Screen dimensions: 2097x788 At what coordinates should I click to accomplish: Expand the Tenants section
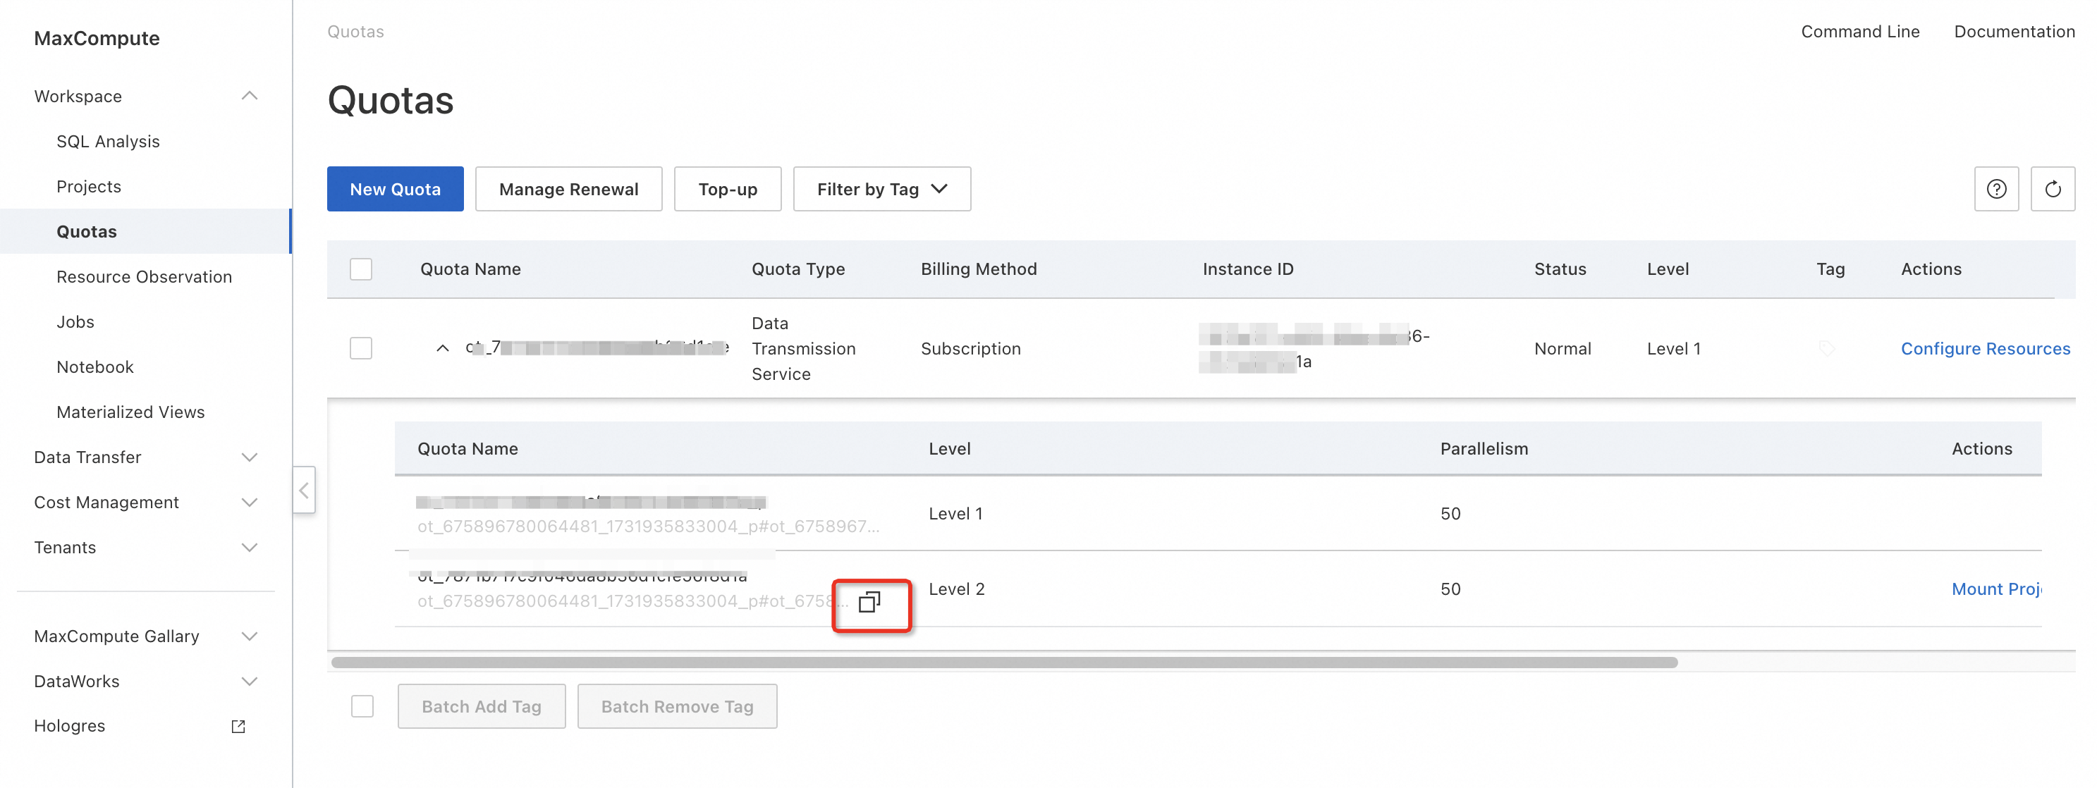click(249, 548)
